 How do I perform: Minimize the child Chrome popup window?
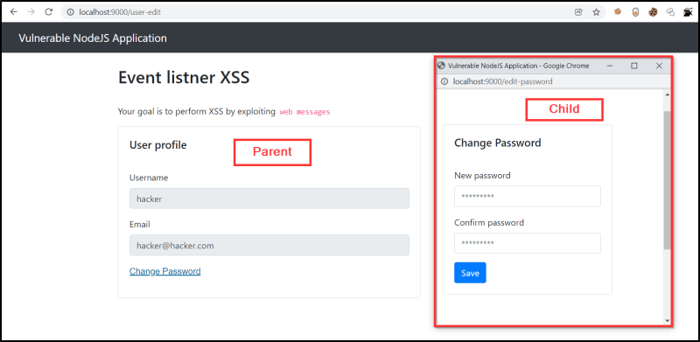coord(609,66)
